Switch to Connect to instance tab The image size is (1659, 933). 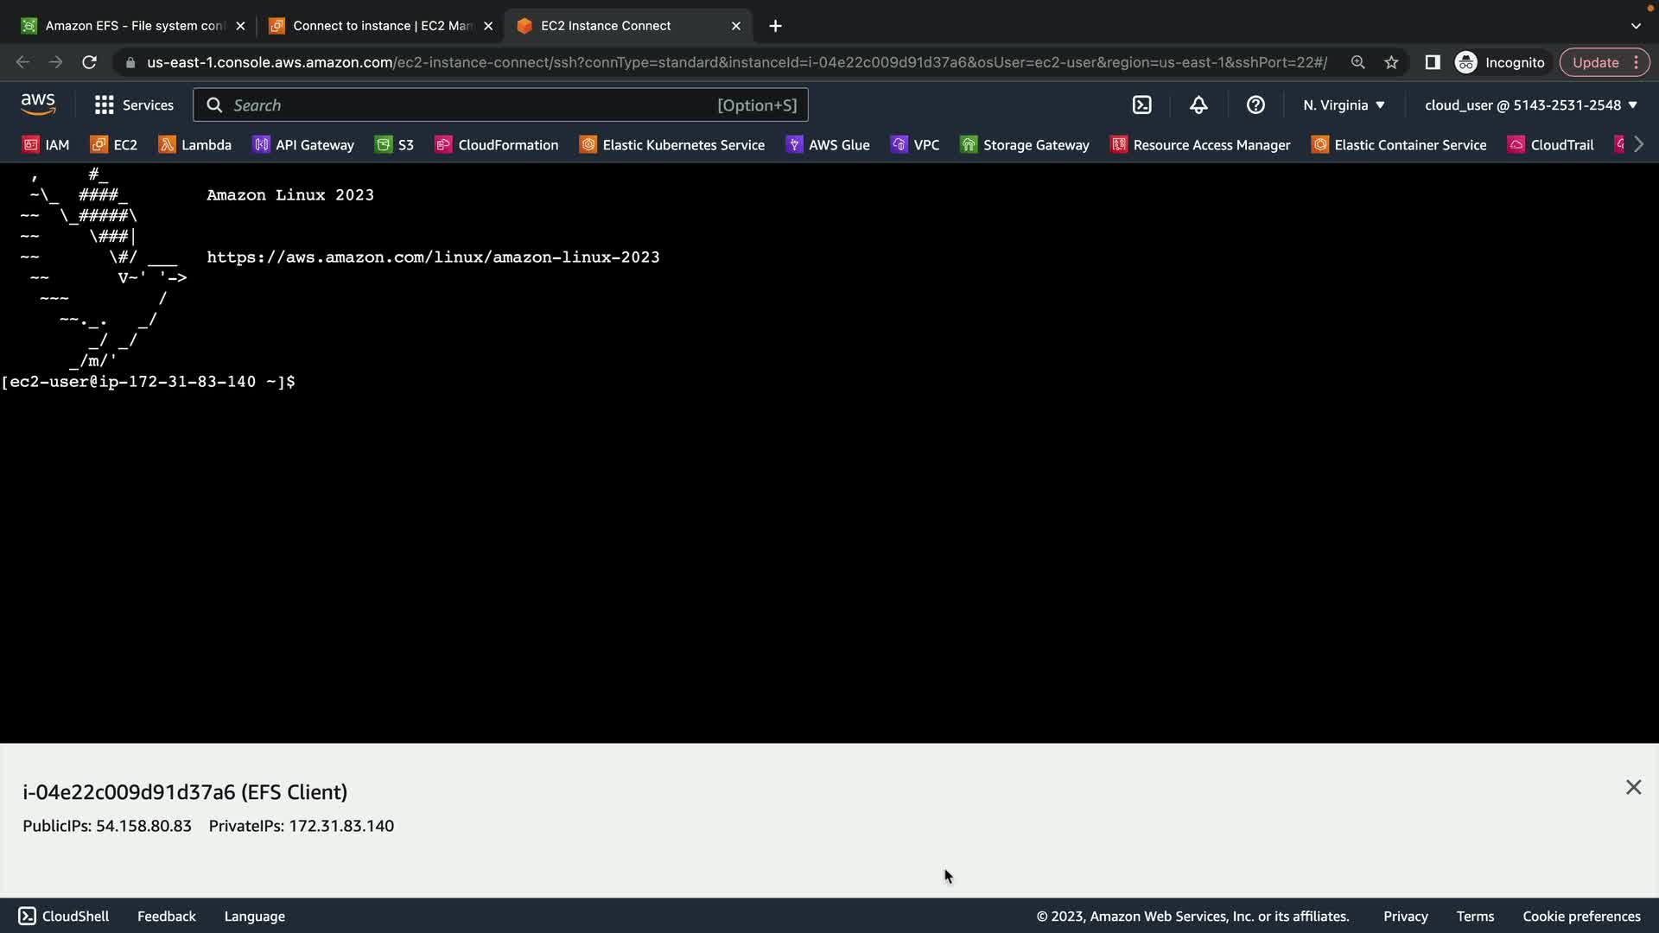(378, 26)
